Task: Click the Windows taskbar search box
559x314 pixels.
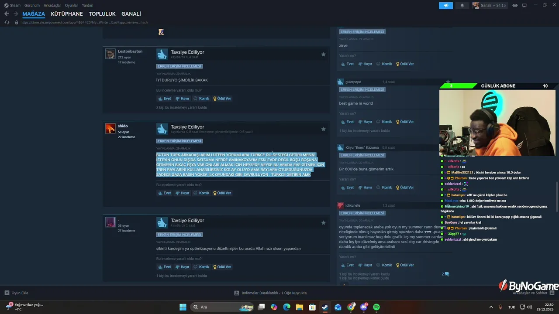Action: click(x=223, y=307)
